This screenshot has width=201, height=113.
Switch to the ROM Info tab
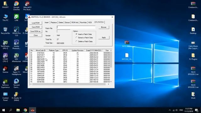point(75,22)
